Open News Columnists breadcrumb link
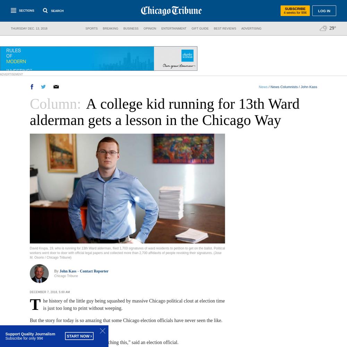 pyautogui.click(x=284, y=87)
